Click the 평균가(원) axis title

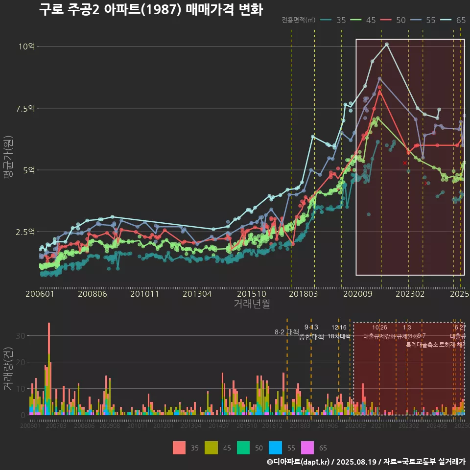(8, 157)
